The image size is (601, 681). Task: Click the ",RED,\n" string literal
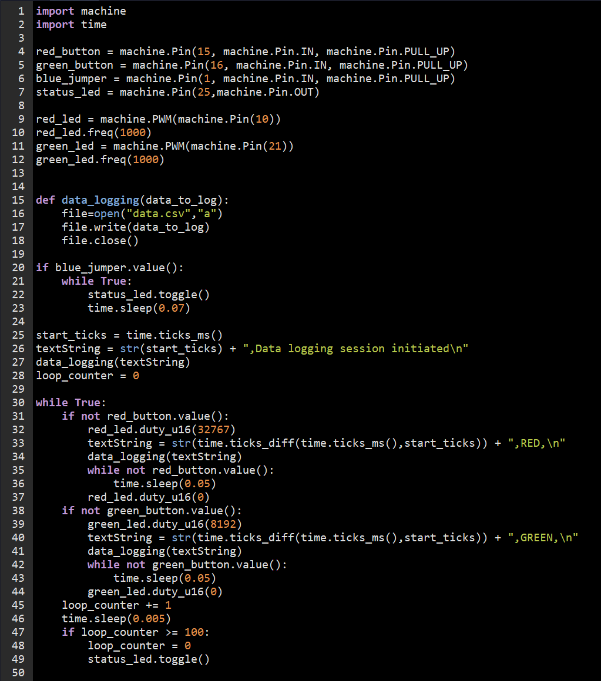(x=536, y=443)
